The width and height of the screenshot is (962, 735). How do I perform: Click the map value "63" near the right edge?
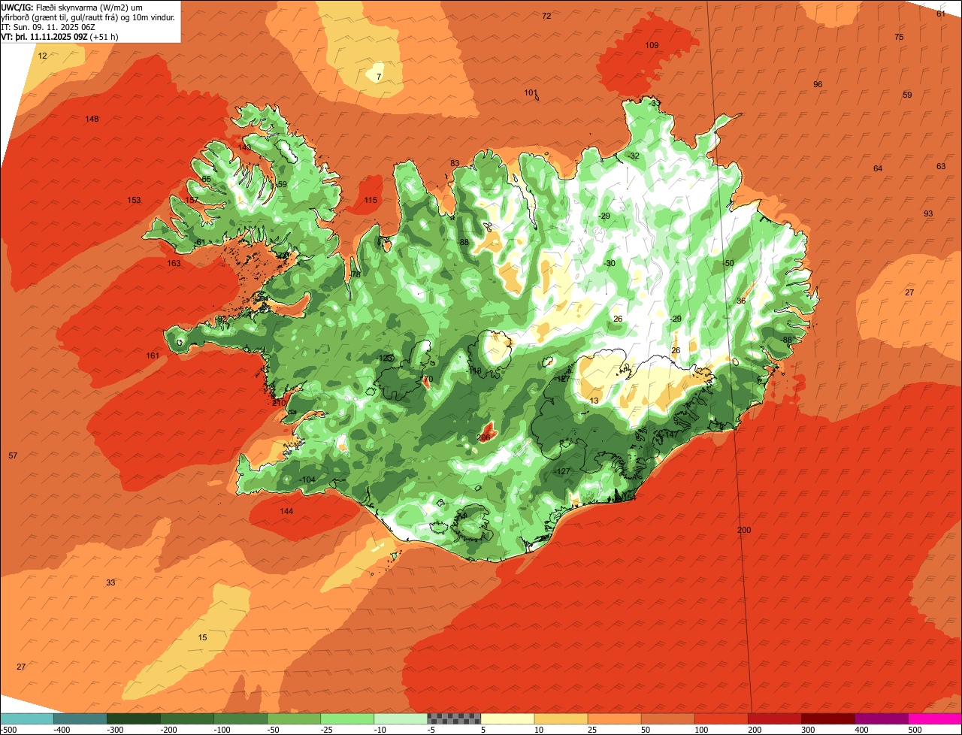[941, 166]
